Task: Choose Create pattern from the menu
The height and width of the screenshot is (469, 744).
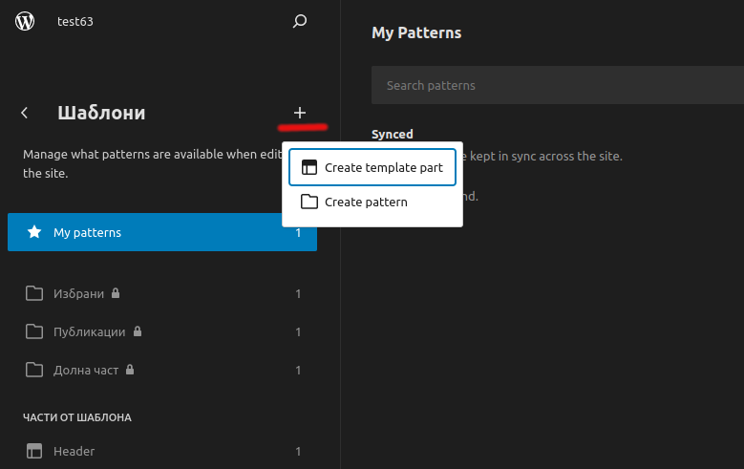Action: (x=365, y=202)
